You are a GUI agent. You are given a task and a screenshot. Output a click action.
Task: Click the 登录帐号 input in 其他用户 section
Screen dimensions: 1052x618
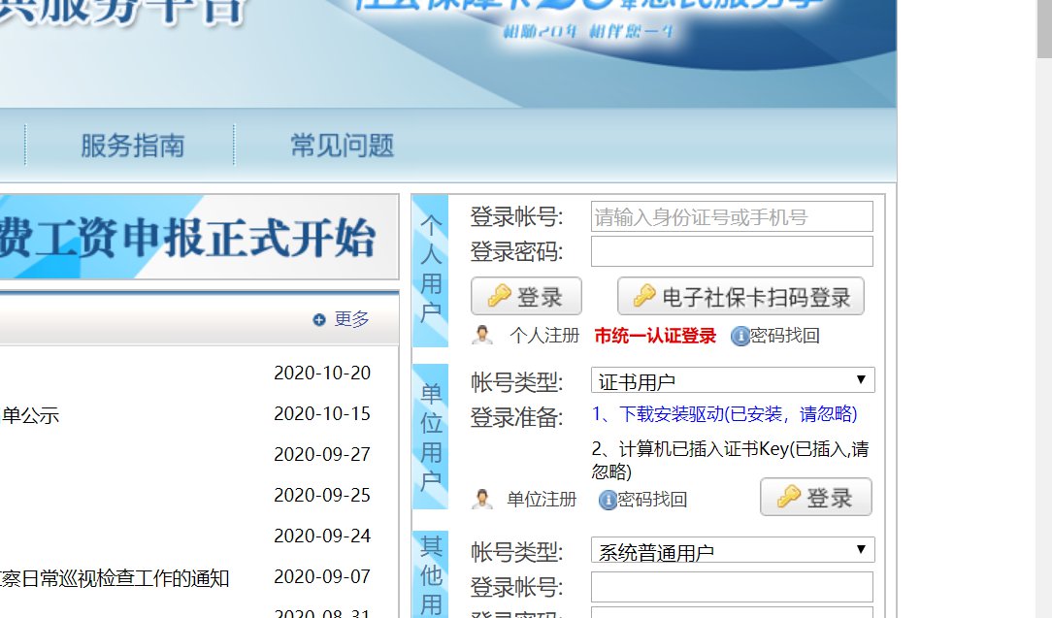pos(732,587)
